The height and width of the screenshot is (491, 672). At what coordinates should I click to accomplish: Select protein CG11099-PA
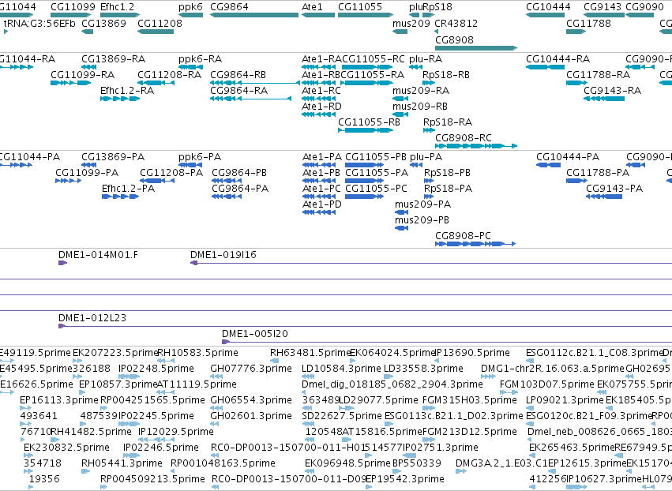[68, 181]
